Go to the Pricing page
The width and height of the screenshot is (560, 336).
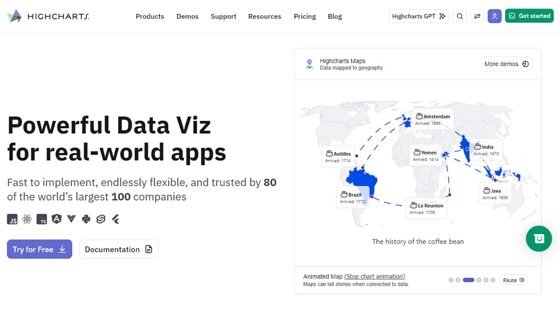(x=305, y=16)
